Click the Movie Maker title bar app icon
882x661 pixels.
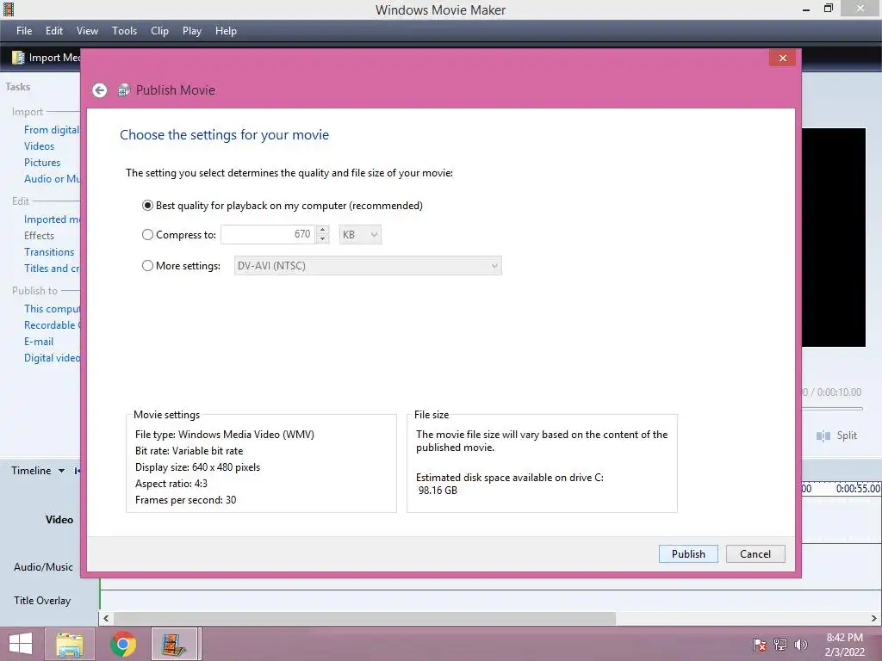click(x=9, y=9)
